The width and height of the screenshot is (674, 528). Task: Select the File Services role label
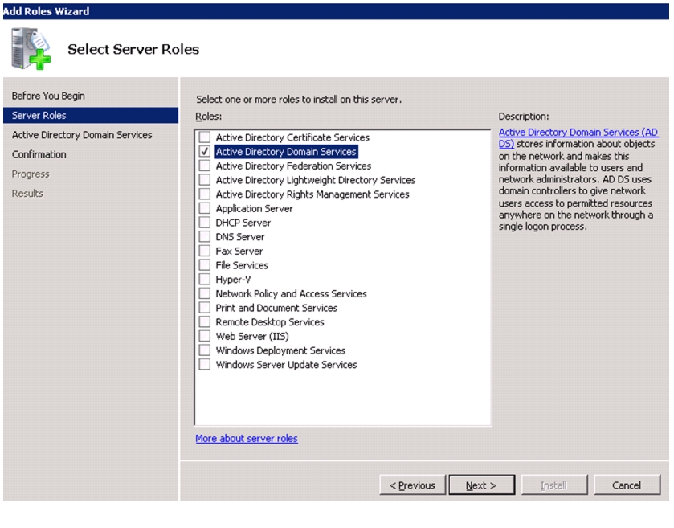pyautogui.click(x=242, y=265)
